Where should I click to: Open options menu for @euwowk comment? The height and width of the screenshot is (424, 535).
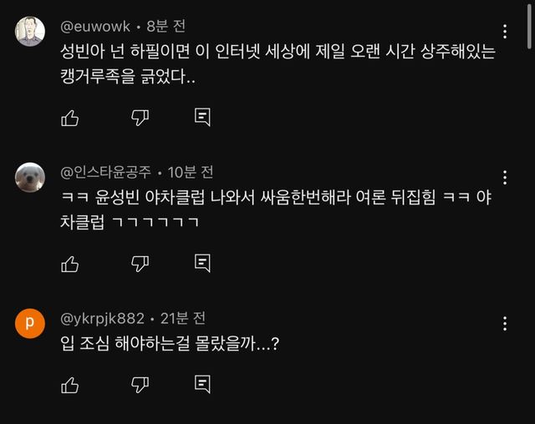(x=505, y=32)
